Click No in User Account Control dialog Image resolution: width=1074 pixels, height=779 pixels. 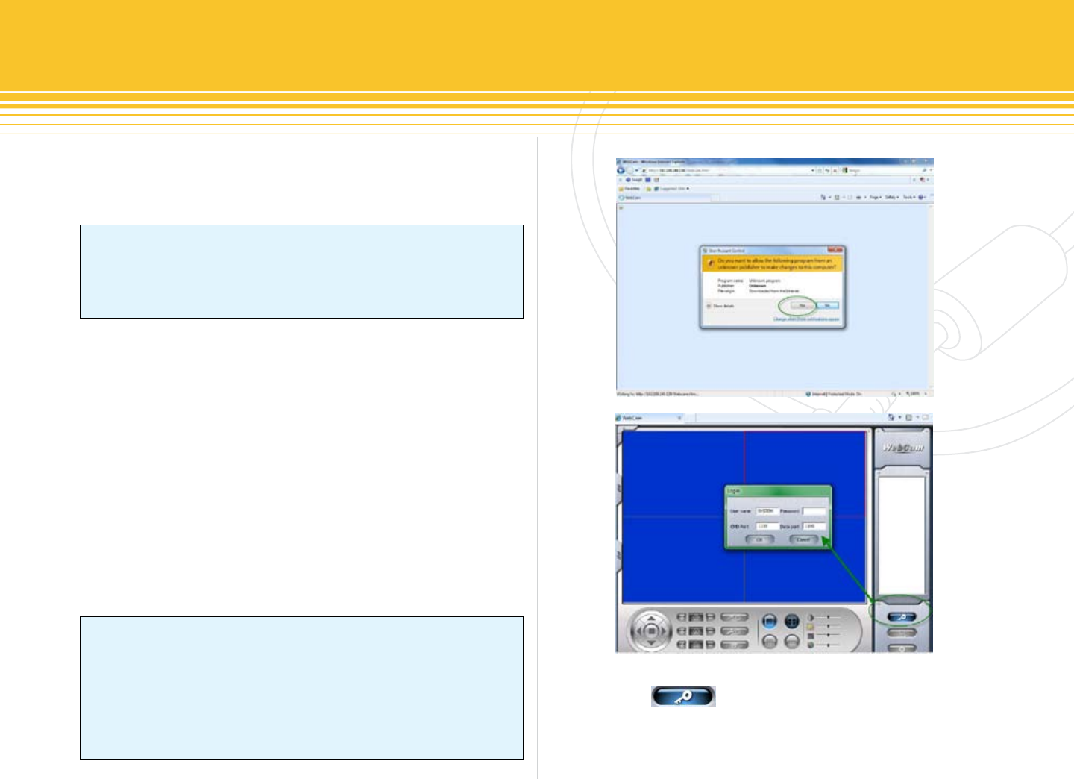[828, 306]
